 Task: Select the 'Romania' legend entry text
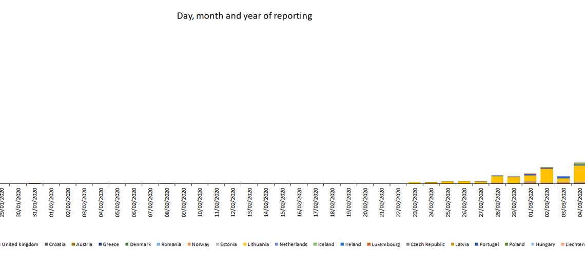(x=171, y=244)
